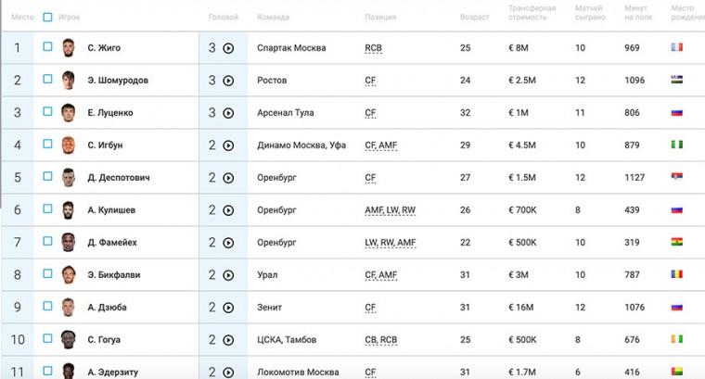This screenshot has height=379, width=705.
Task: Tick the checkbox for Д. Деспотович
Action: coord(47,176)
